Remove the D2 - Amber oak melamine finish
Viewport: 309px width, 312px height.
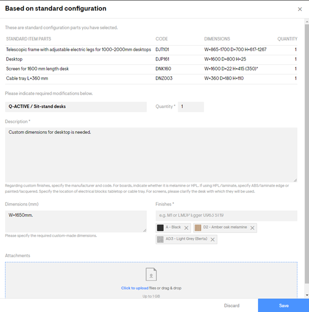[x=252, y=228]
